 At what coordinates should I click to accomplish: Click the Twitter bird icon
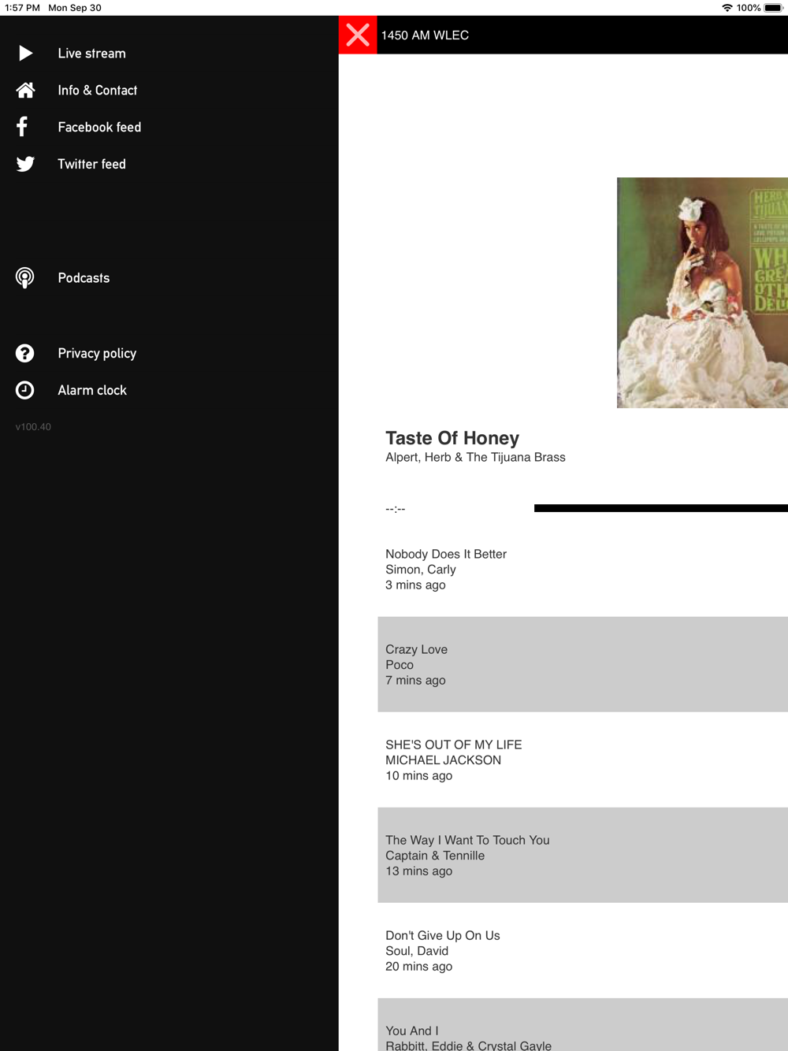click(x=25, y=164)
